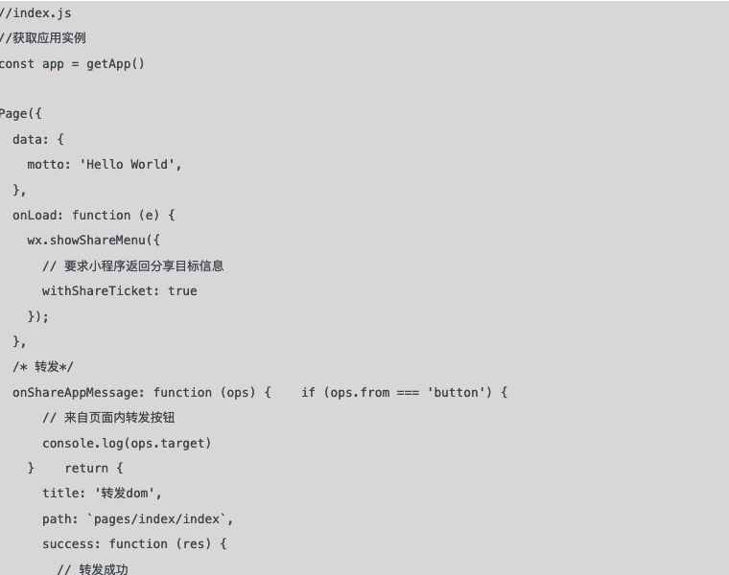This screenshot has width=729, height=575.
Task: Click the 转发成功 comment line
Action: click(x=92, y=569)
